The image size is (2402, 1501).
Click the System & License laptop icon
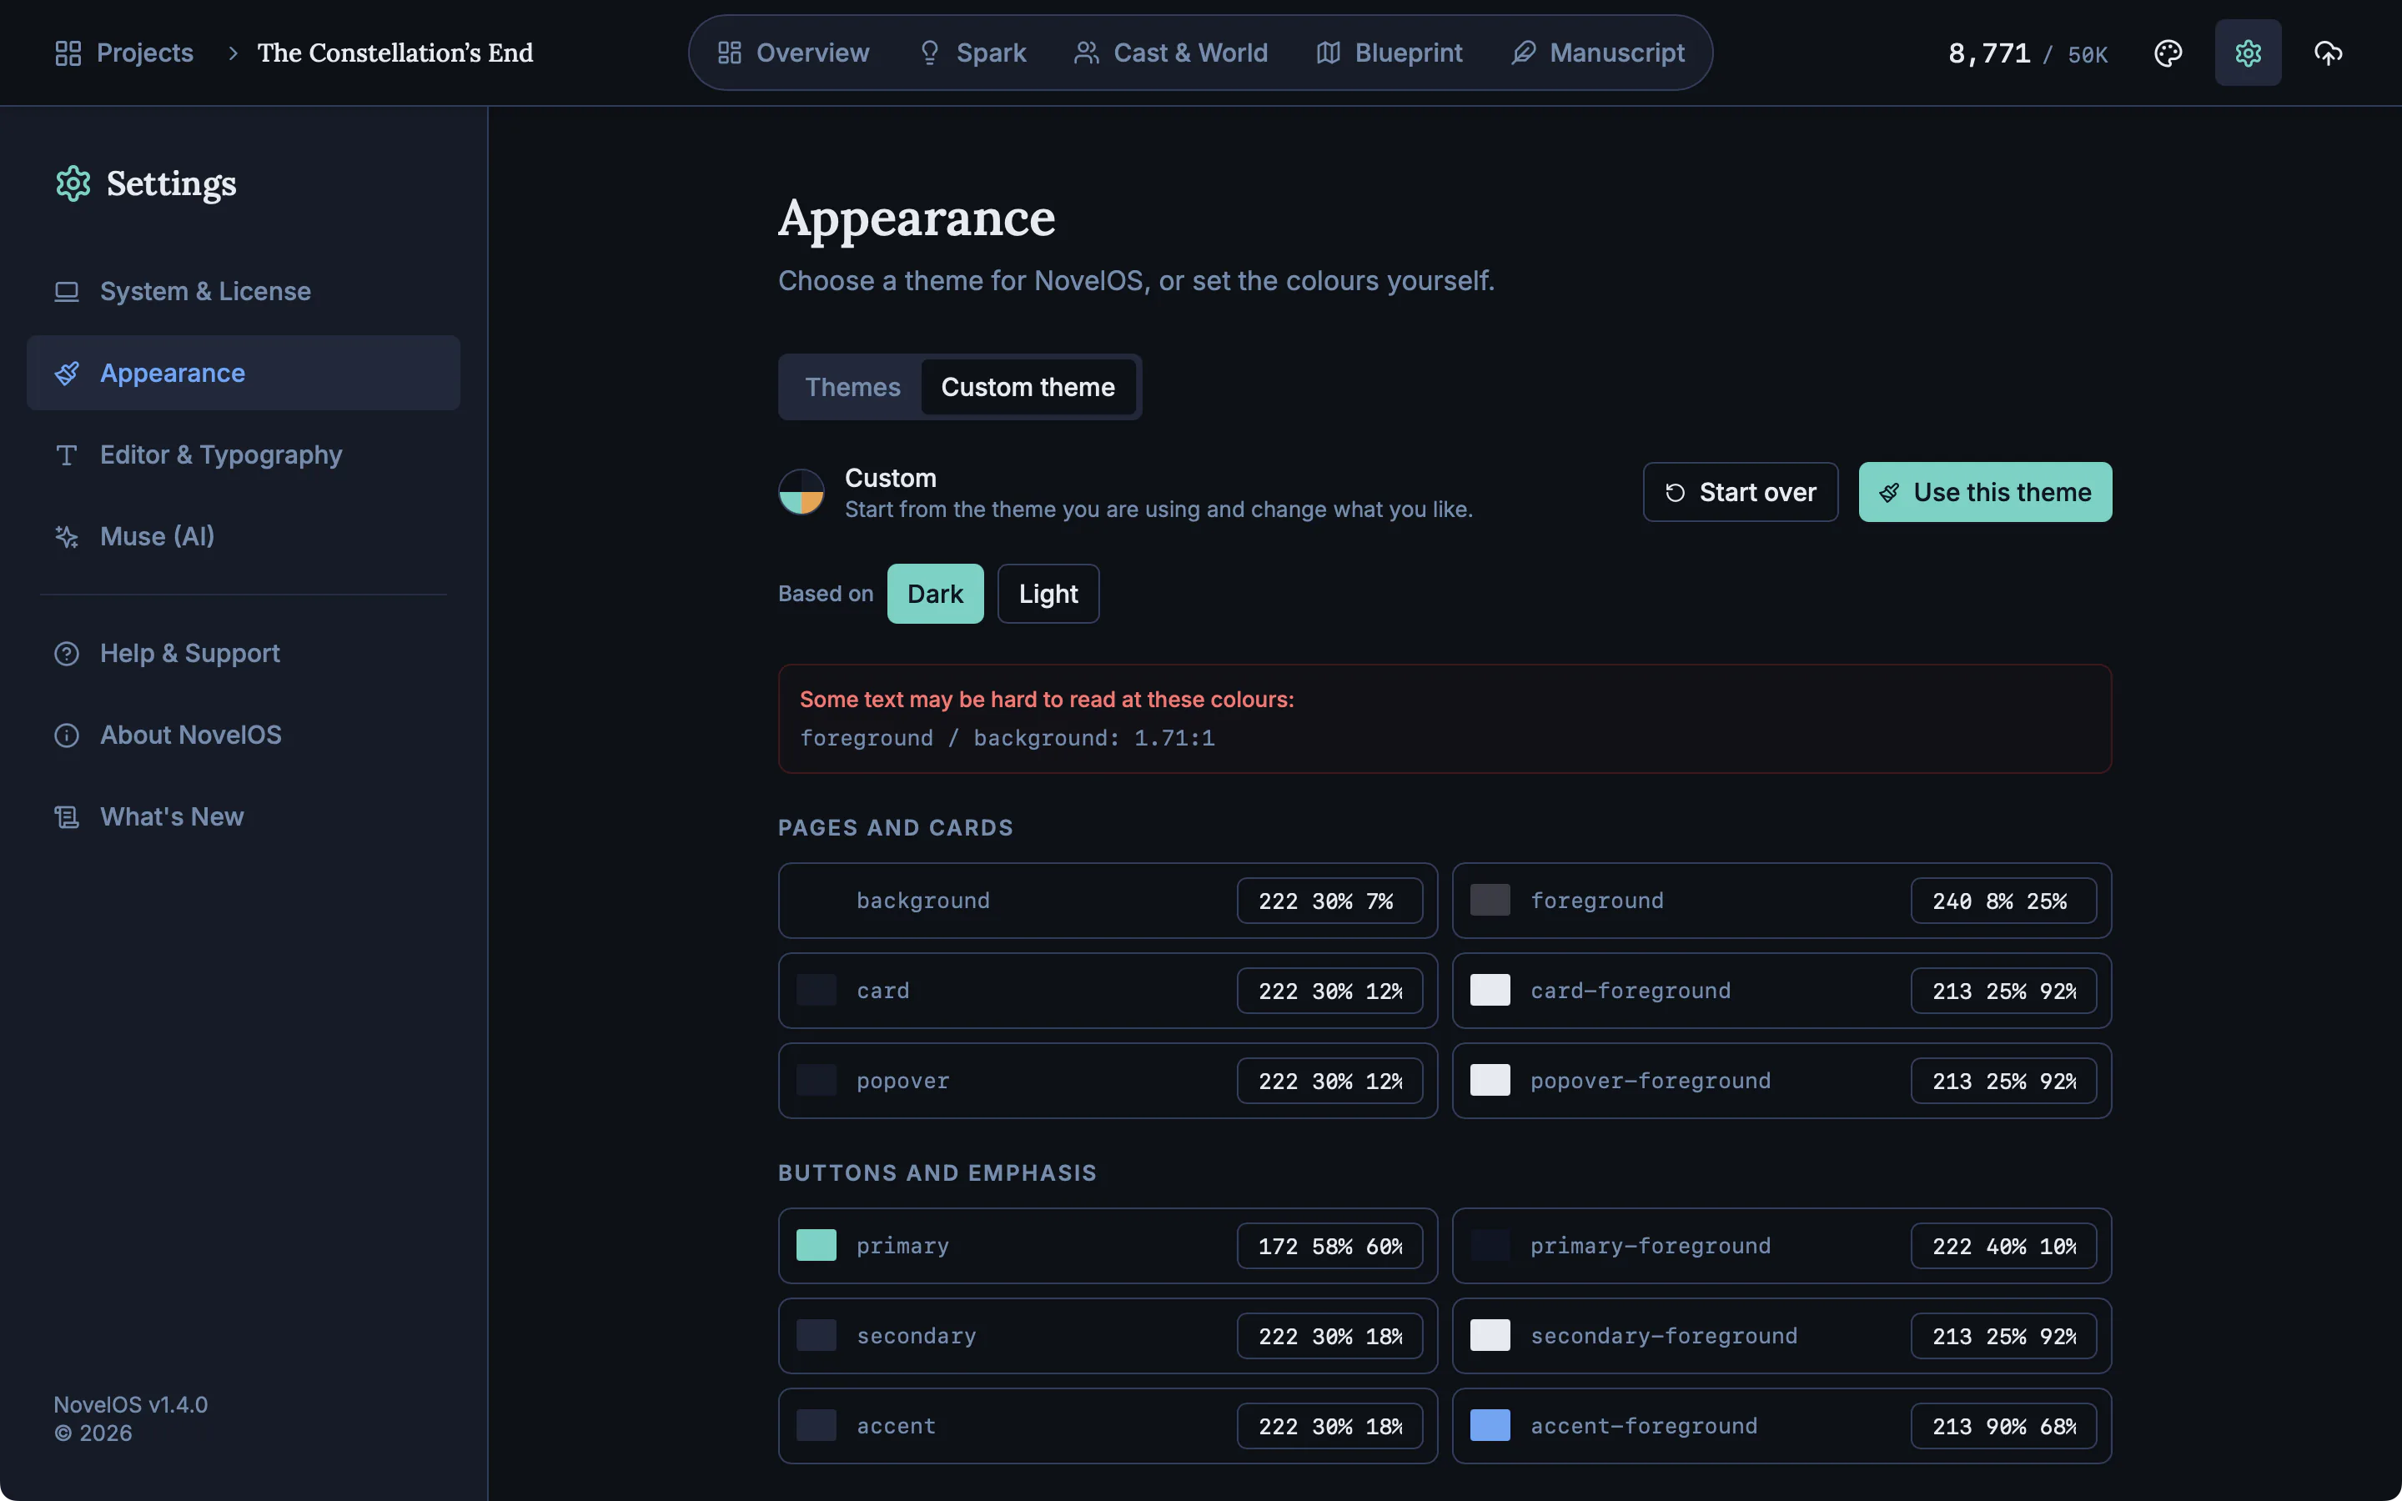(67, 291)
